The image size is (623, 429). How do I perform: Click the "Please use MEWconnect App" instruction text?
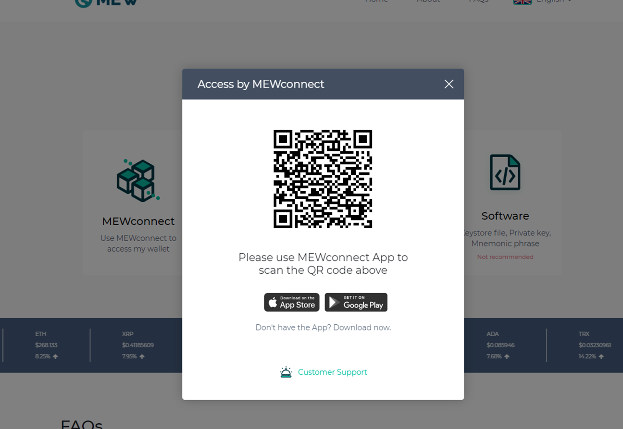[x=323, y=264]
